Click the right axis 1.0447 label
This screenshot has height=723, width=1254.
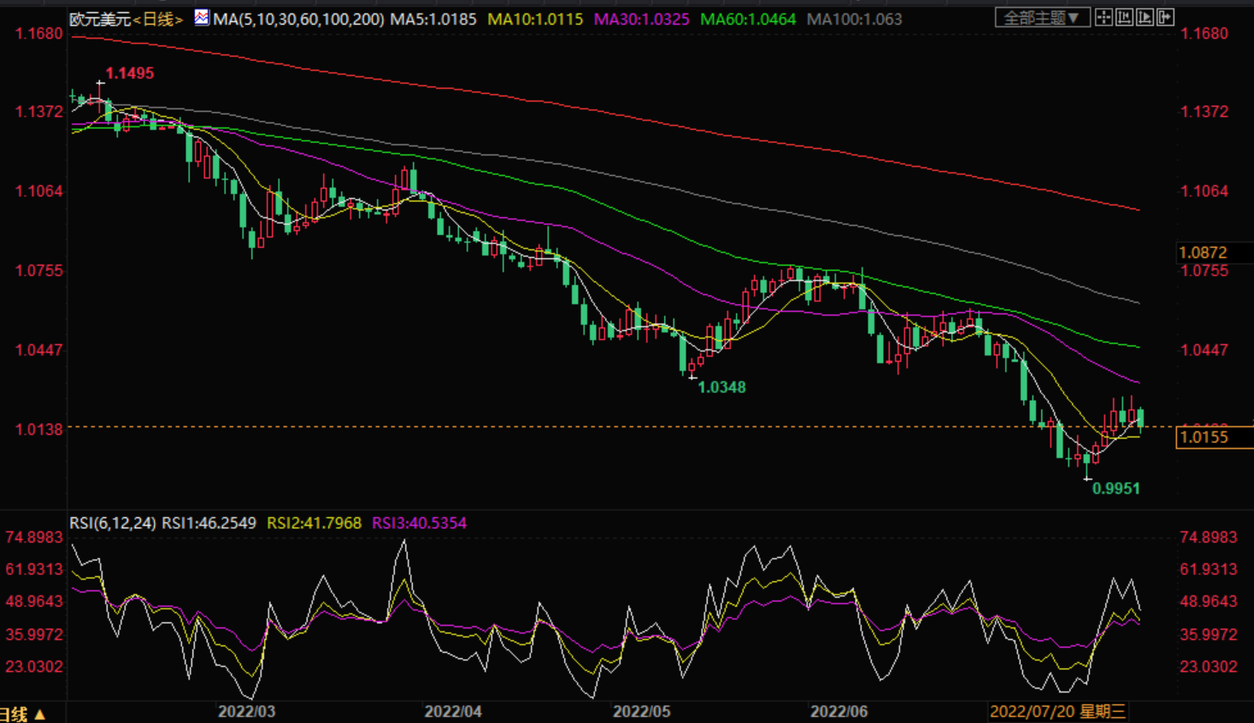pos(1204,350)
